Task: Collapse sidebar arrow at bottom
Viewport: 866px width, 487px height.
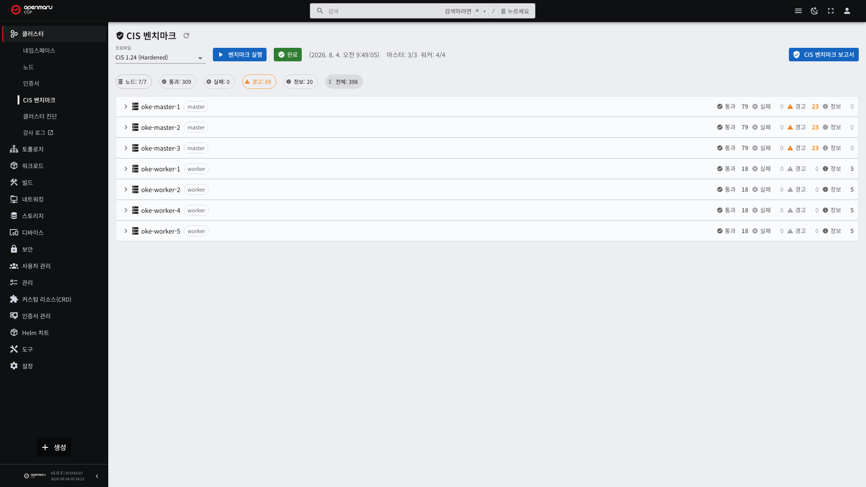Action: point(97,476)
